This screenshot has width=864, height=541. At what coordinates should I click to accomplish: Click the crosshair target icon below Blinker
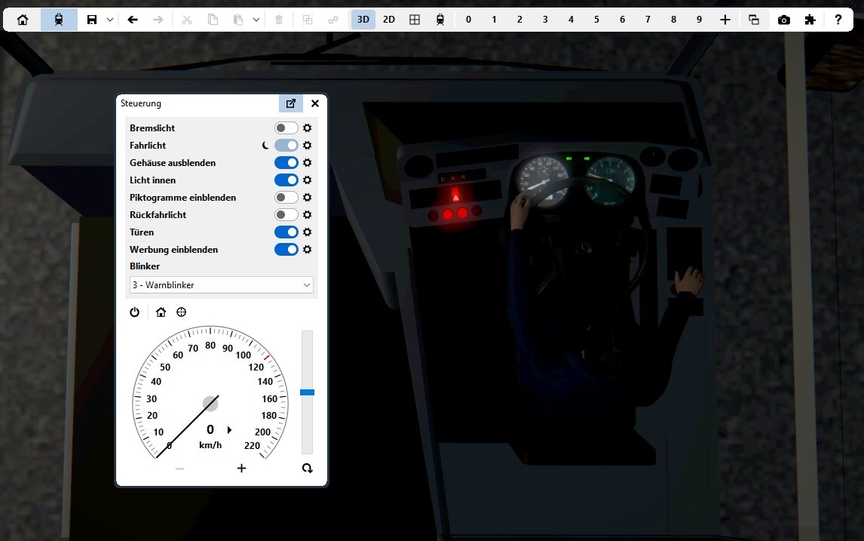pos(181,312)
